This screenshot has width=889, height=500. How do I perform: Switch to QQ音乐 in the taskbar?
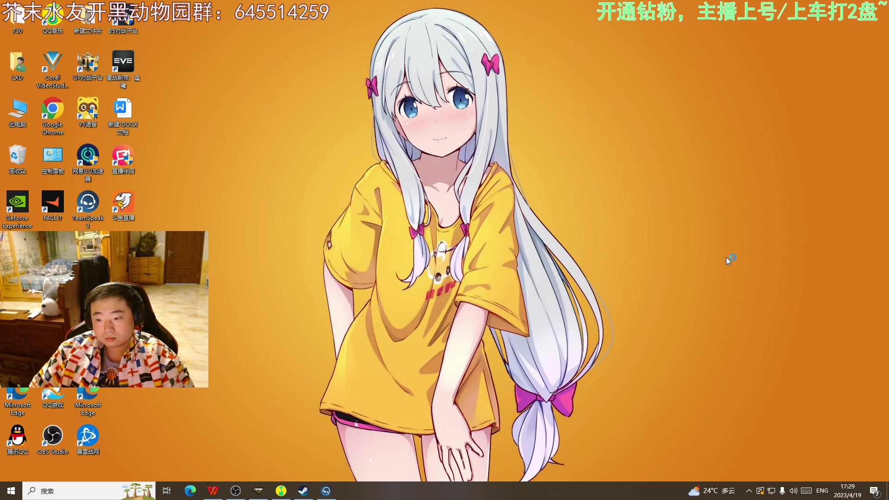[x=281, y=491]
